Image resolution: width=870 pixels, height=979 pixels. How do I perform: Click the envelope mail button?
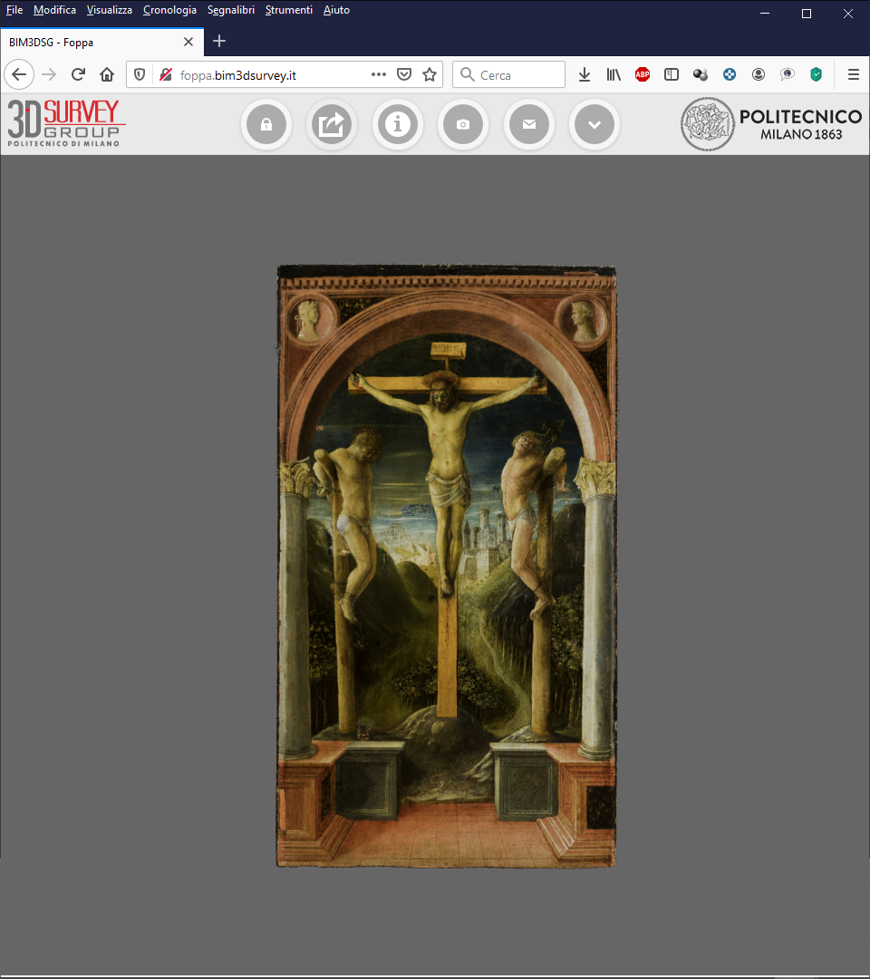529,124
